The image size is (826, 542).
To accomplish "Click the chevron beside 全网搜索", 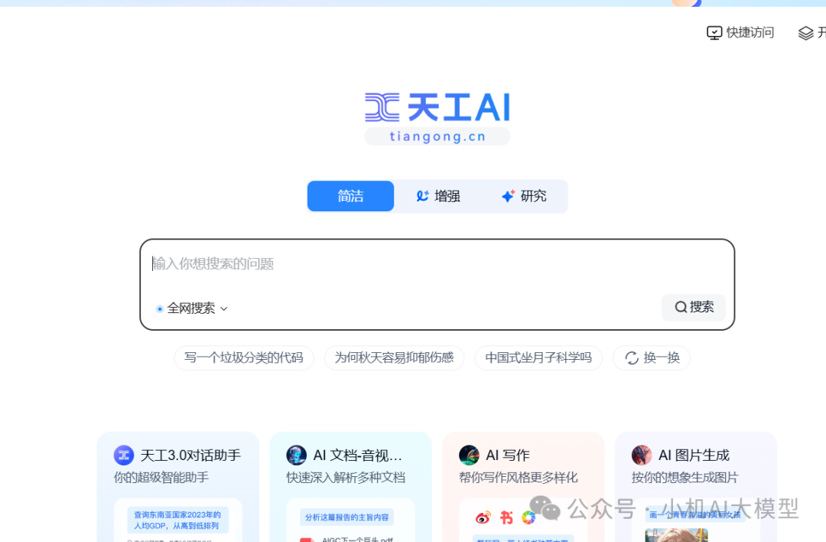I will [x=224, y=309].
